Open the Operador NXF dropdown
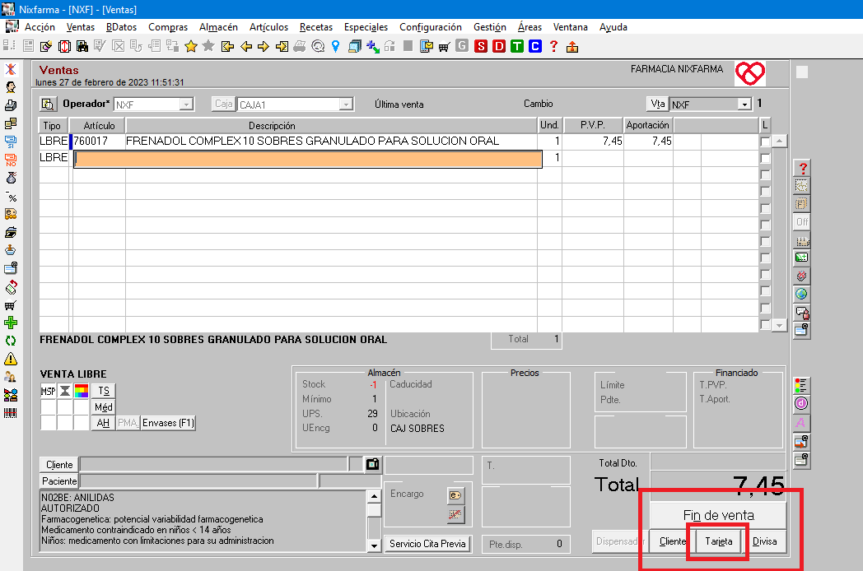Image resolution: width=863 pixels, height=571 pixels. tap(187, 104)
